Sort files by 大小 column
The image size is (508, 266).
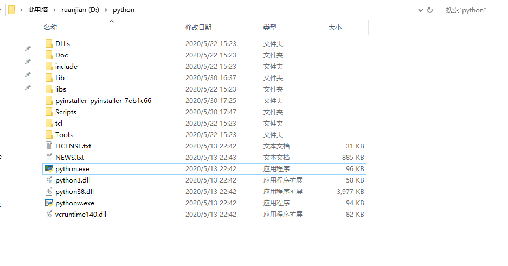(x=335, y=28)
